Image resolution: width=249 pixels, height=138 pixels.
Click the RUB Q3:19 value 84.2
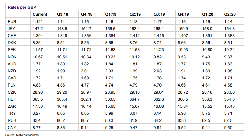158,120
